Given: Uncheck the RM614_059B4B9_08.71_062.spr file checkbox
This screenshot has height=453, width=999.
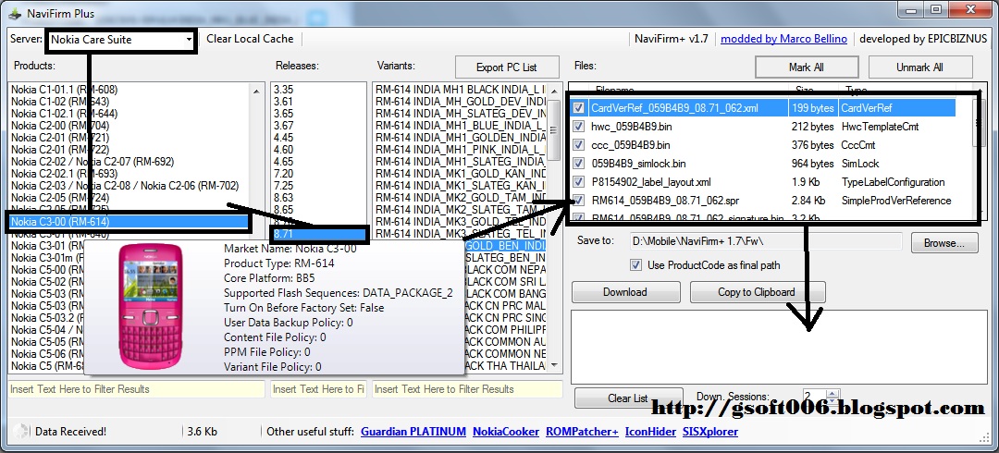Looking at the screenshot, I should pyautogui.click(x=578, y=200).
